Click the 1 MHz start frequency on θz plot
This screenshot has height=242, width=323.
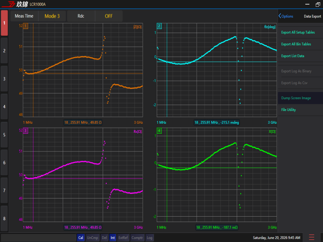pos(161,122)
